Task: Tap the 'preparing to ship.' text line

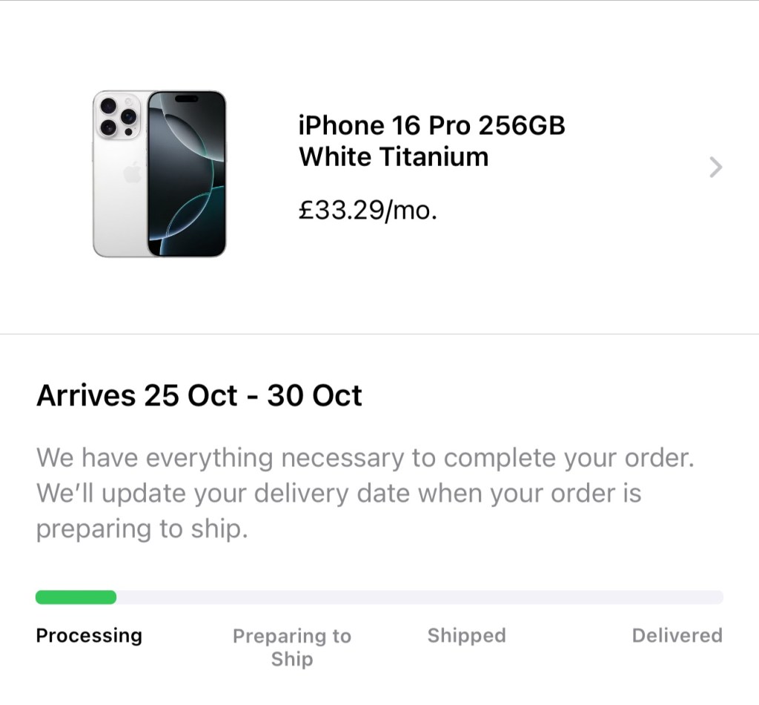Action: (x=141, y=529)
